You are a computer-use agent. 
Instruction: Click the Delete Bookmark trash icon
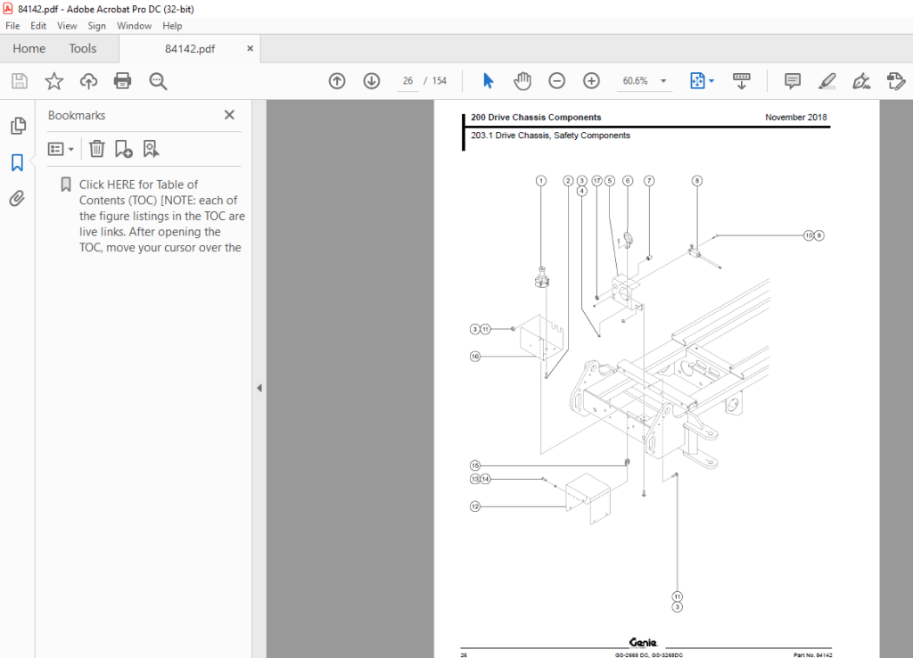(96, 148)
